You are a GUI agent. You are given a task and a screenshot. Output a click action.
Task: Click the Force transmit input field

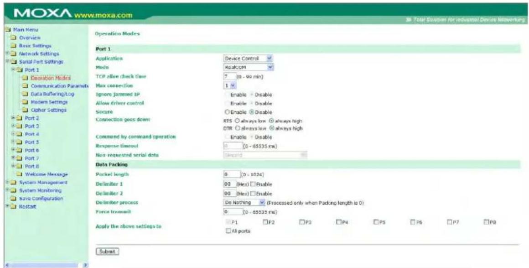pyautogui.click(x=233, y=212)
